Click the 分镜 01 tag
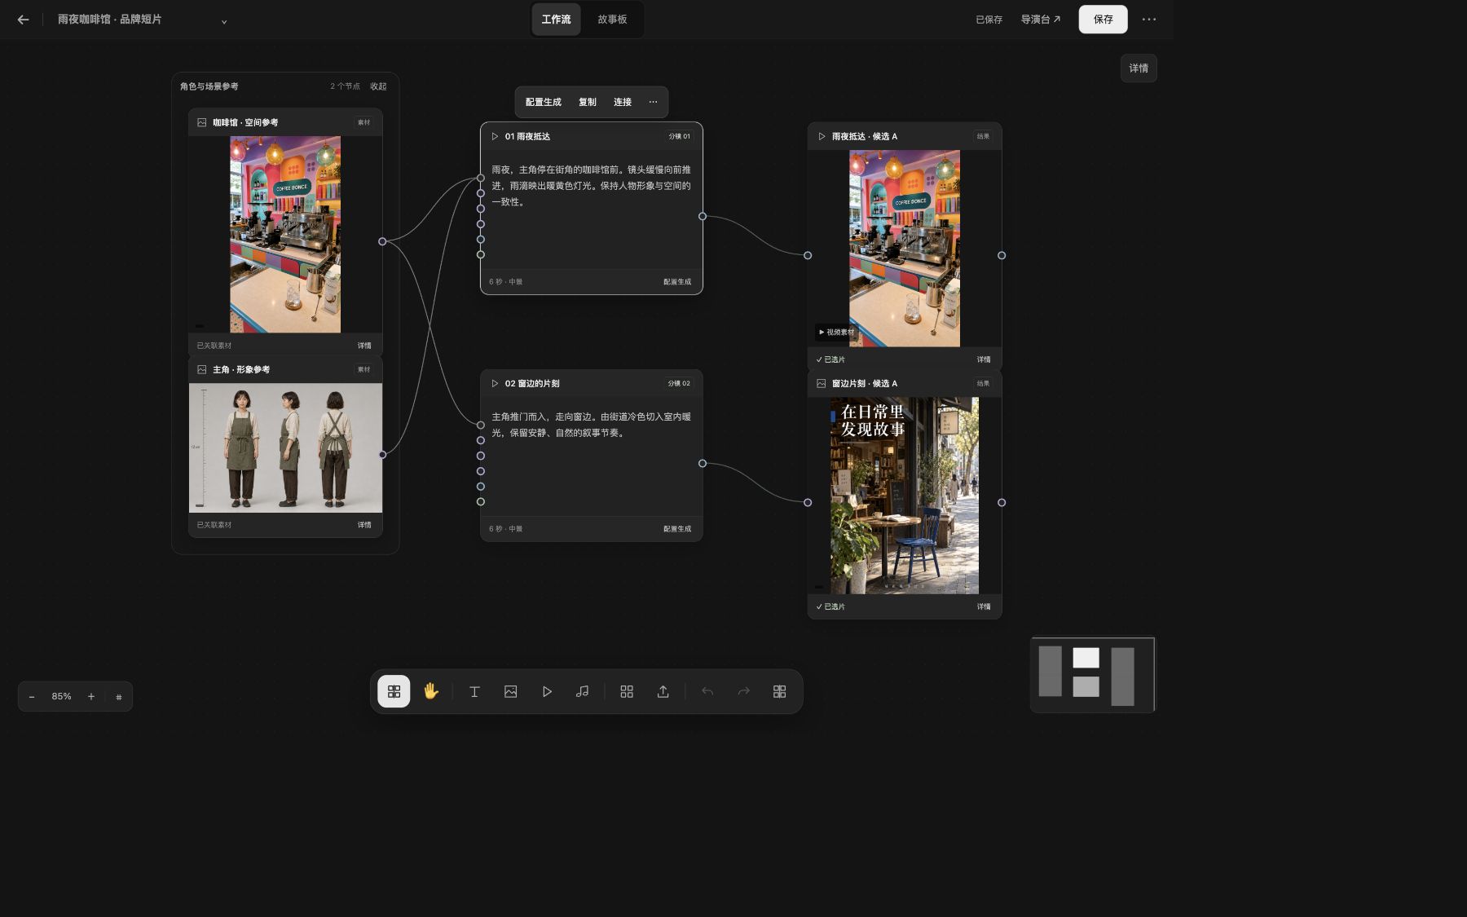The width and height of the screenshot is (1467, 917). pyautogui.click(x=679, y=136)
